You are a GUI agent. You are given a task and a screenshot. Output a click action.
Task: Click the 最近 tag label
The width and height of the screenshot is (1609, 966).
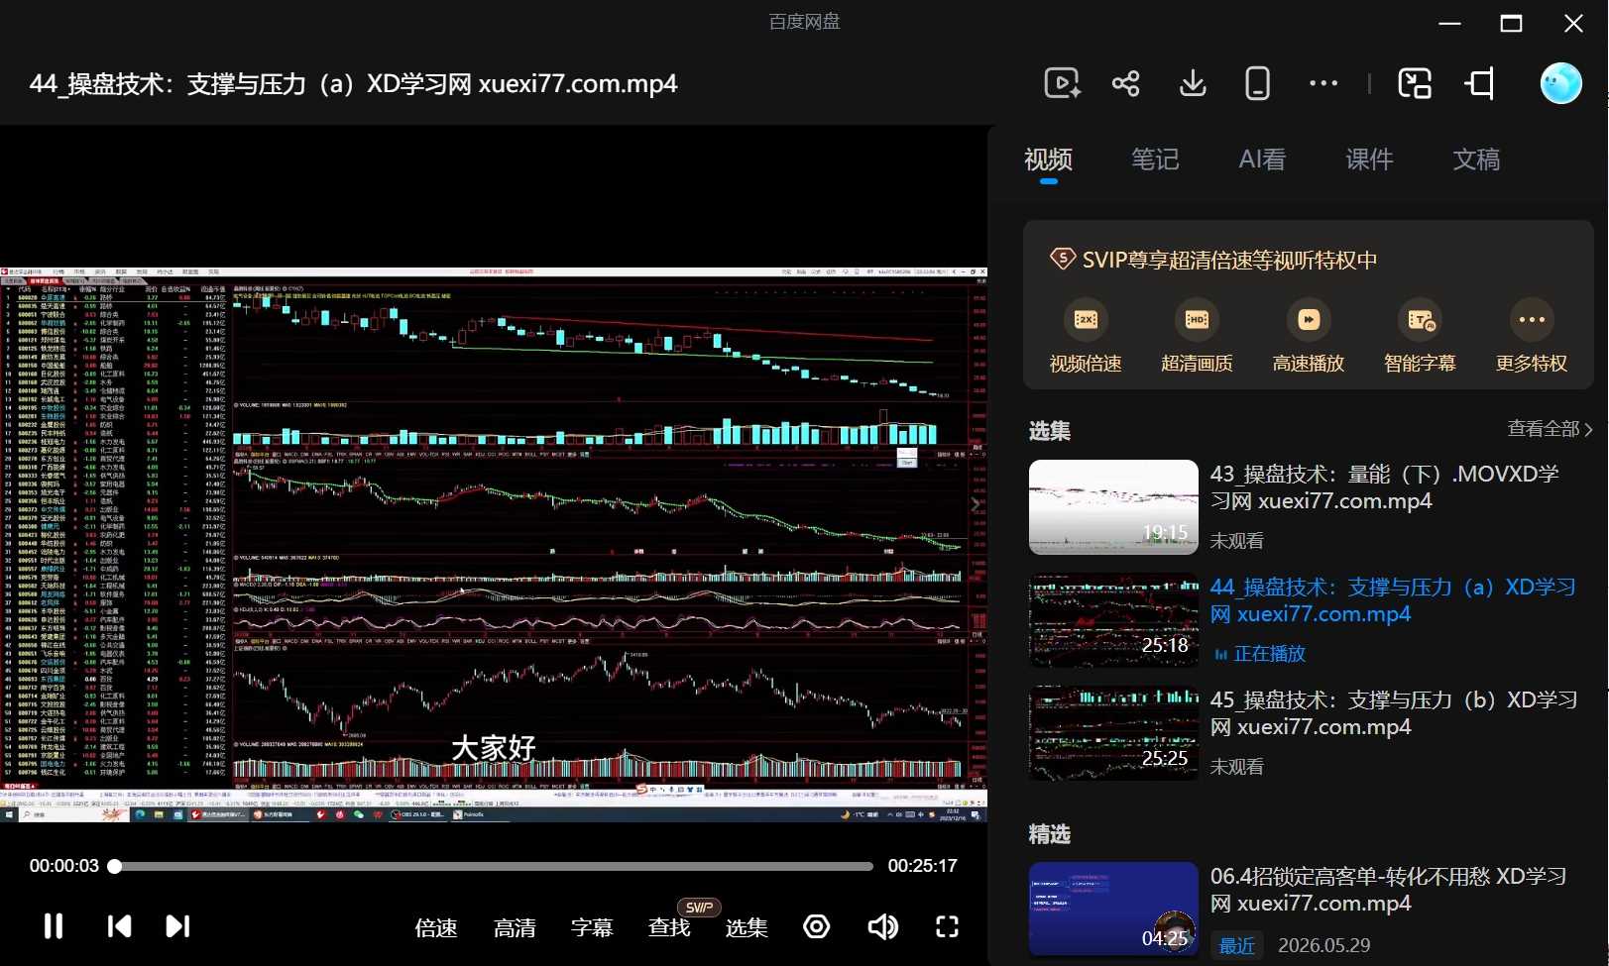pos(1236,946)
